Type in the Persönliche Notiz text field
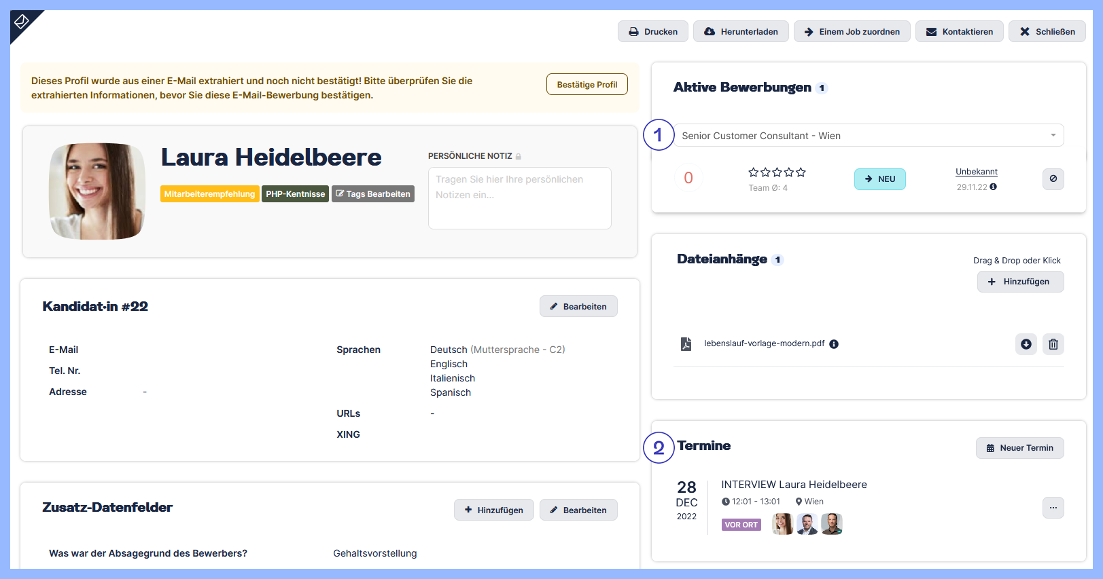This screenshot has width=1103, height=579. point(519,198)
